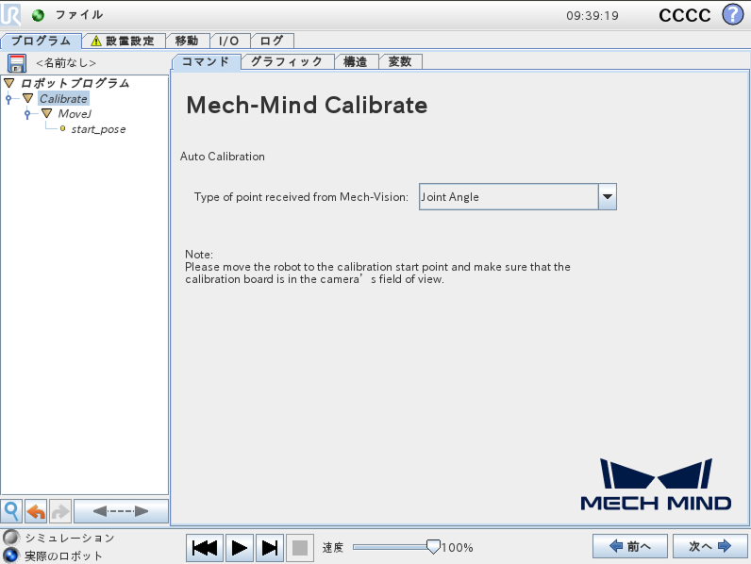The height and width of the screenshot is (564, 751).
Task: Click the grey redo arrow
Action: (60, 511)
